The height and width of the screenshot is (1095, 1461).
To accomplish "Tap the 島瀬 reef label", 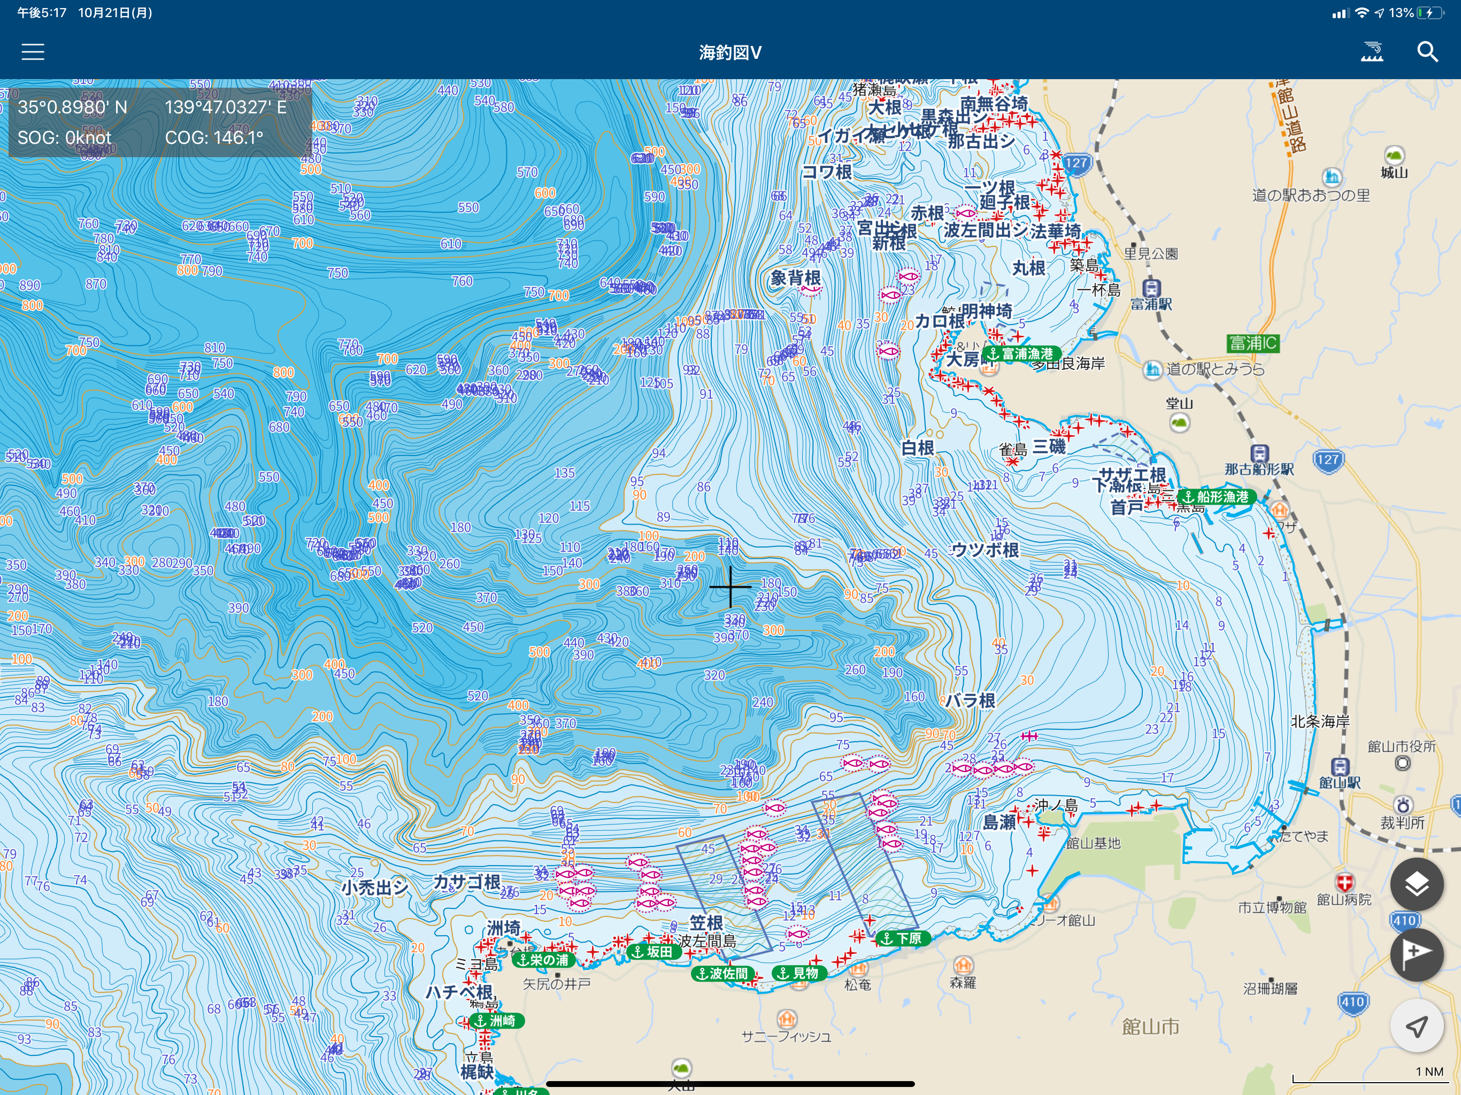I will click(999, 822).
